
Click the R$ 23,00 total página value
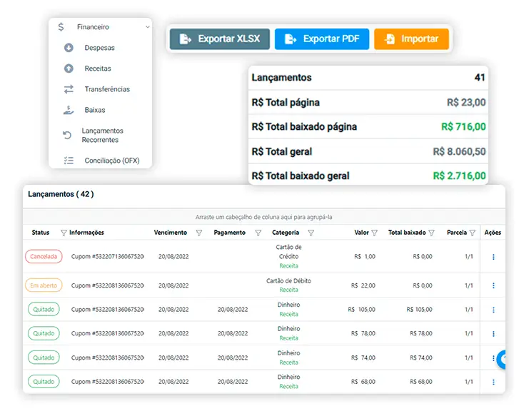point(466,102)
